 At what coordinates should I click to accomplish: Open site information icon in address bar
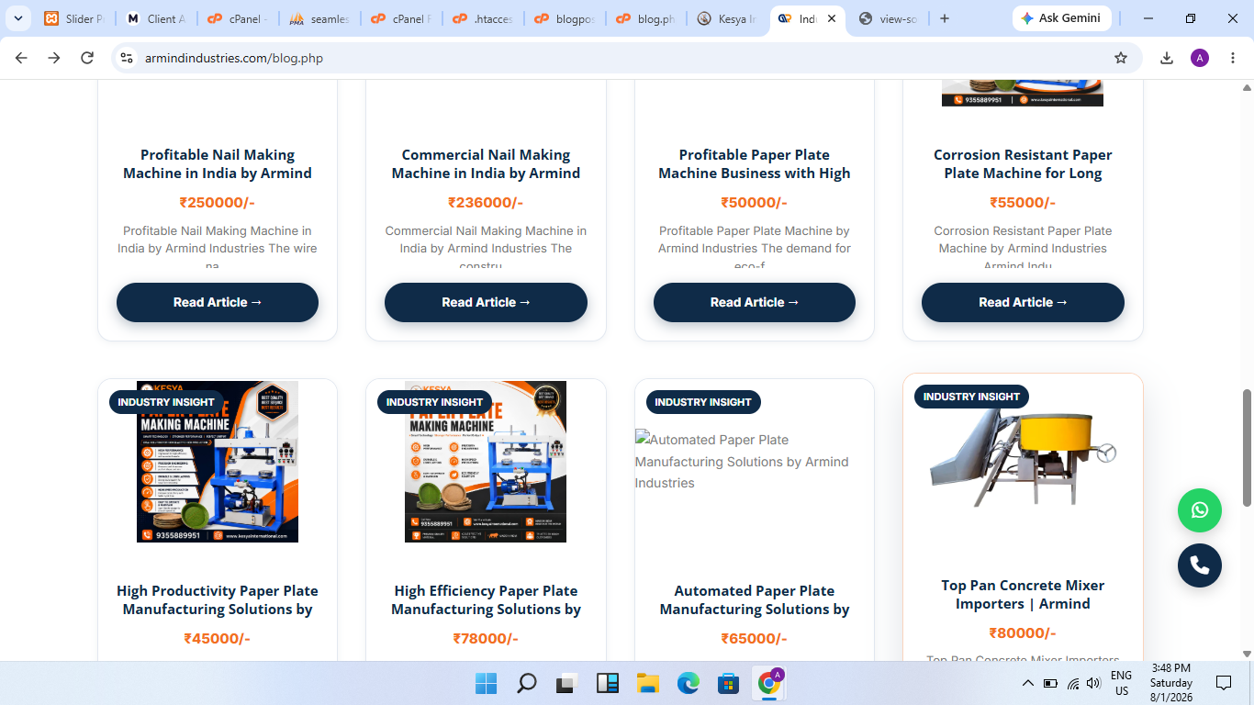(x=128, y=58)
